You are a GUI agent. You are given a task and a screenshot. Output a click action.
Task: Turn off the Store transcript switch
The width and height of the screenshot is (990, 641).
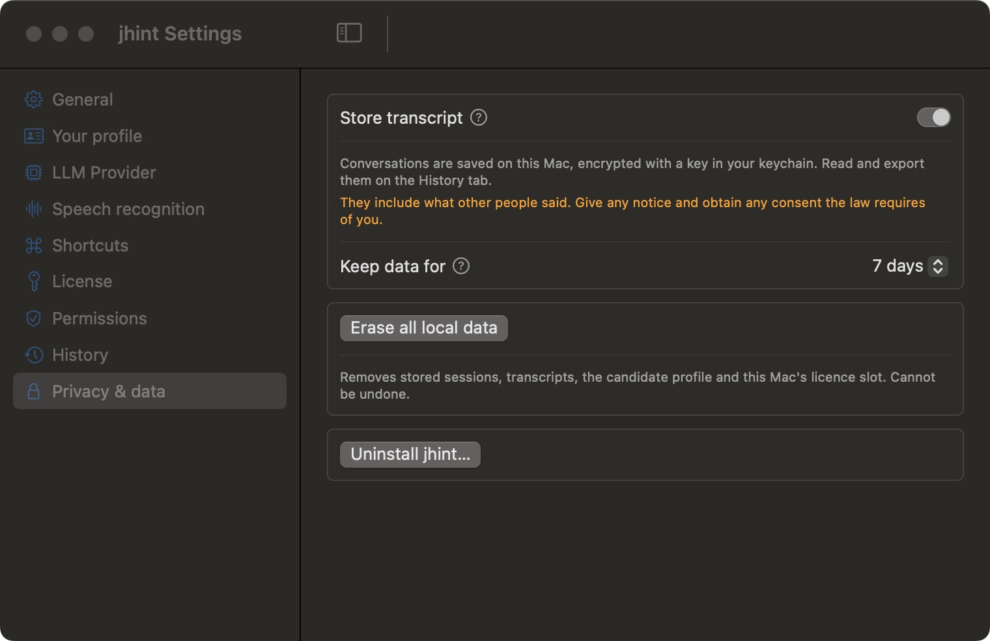(933, 117)
